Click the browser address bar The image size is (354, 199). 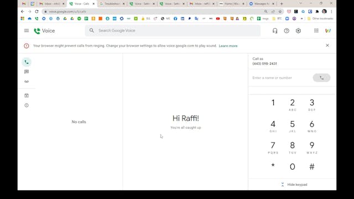point(154,12)
